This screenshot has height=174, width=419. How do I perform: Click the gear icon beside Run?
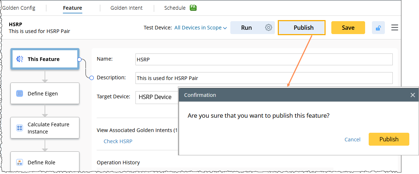pyautogui.click(x=268, y=28)
